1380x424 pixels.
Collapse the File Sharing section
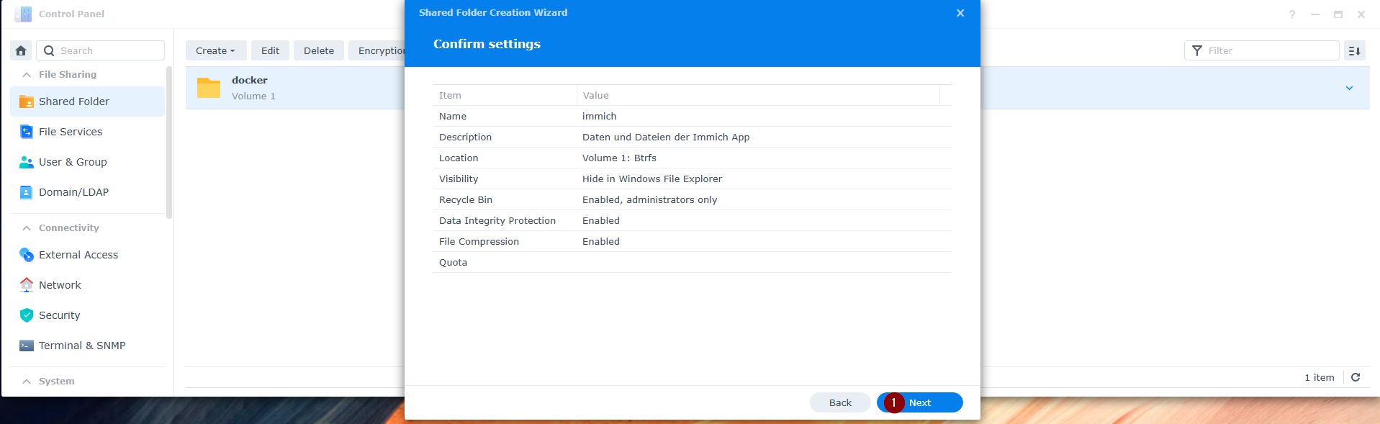coord(27,75)
